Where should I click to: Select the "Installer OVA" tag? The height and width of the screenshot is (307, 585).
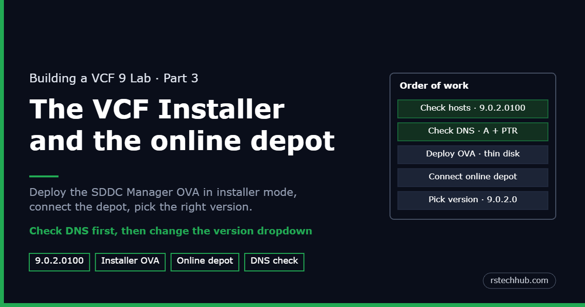[130, 262]
